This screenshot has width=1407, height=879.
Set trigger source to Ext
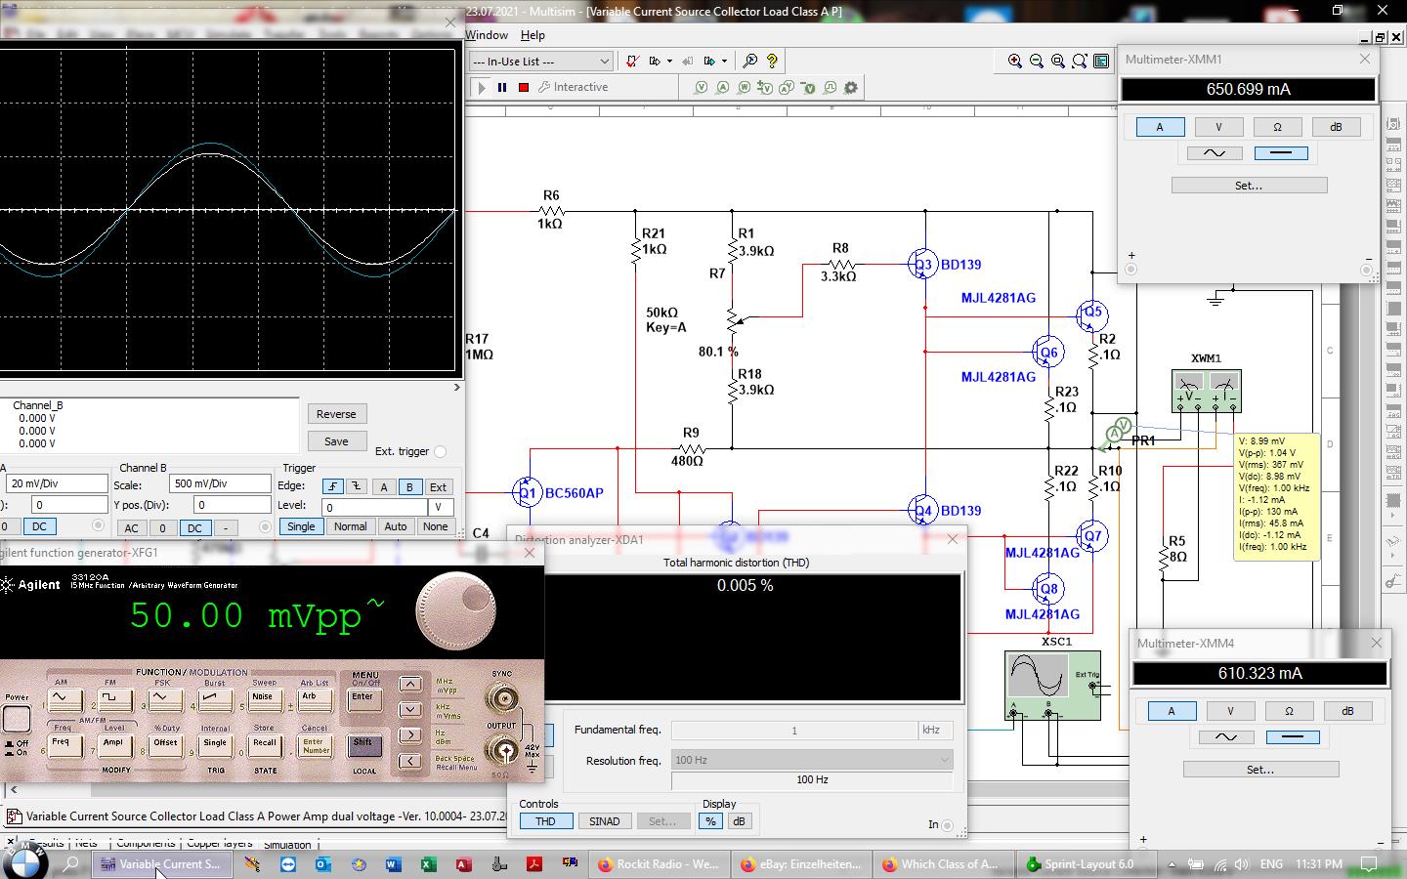click(x=438, y=486)
